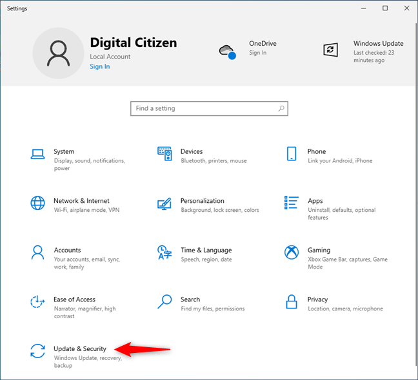Screen dimensions: 418x380
Task: Click the OneDrive 'Sign In' status text
Action: 257,53
